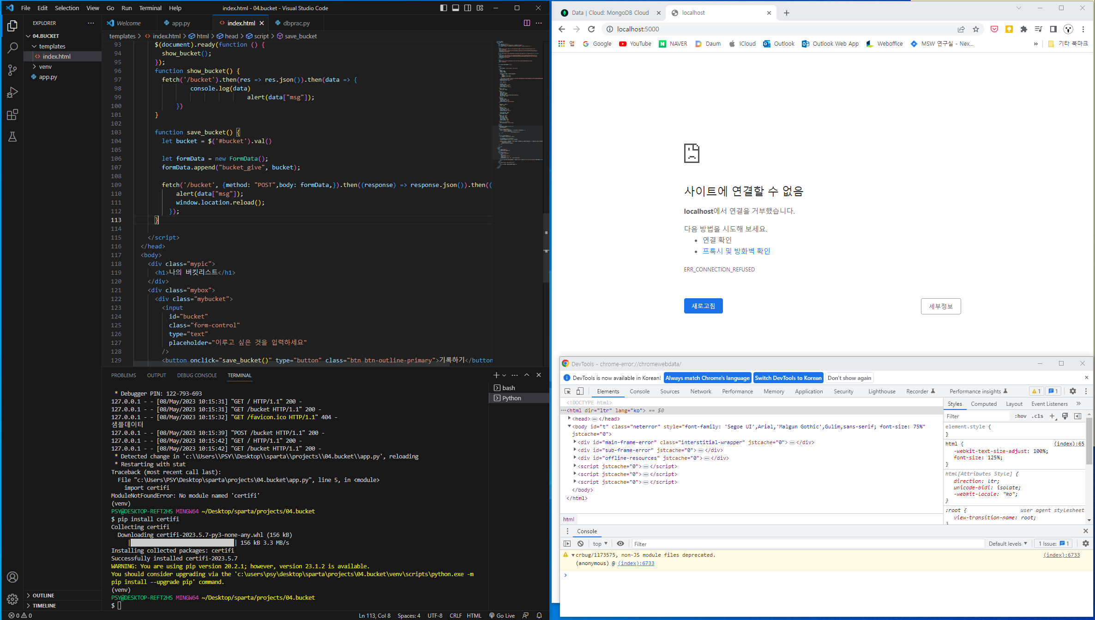Click the 세부정보 details button
This screenshot has width=1095, height=620.
click(x=940, y=306)
